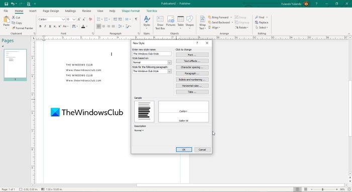Switch to the Mailings tab
The height and width of the screenshot is (192, 352).
[x=70, y=11]
